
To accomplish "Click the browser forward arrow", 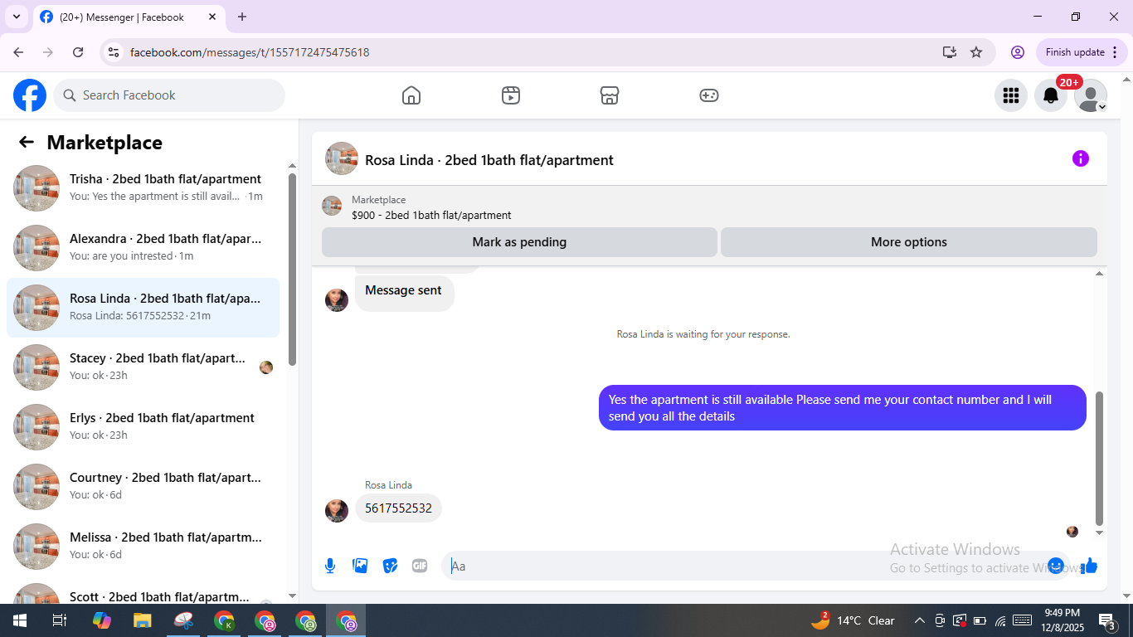I will coord(48,52).
